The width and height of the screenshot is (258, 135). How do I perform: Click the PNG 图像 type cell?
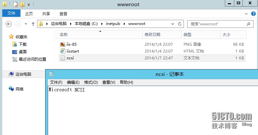(192, 44)
